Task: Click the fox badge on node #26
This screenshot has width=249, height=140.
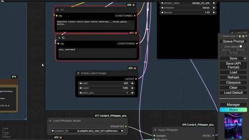Action: pos(134,5)
